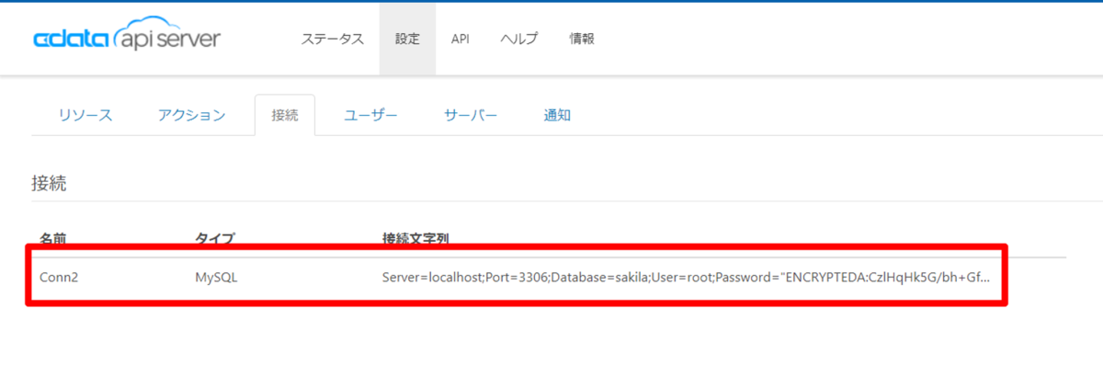This screenshot has width=1103, height=365.
Task: Switch to the アクション tab
Action: tap(191, 115)
